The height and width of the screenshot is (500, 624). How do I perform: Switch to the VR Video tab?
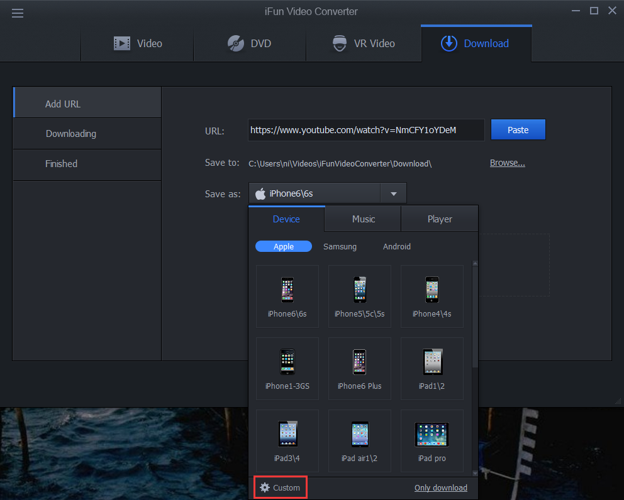364,43
